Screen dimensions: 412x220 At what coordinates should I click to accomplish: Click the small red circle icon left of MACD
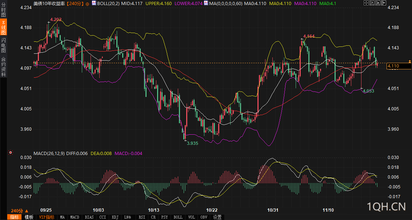10,153
